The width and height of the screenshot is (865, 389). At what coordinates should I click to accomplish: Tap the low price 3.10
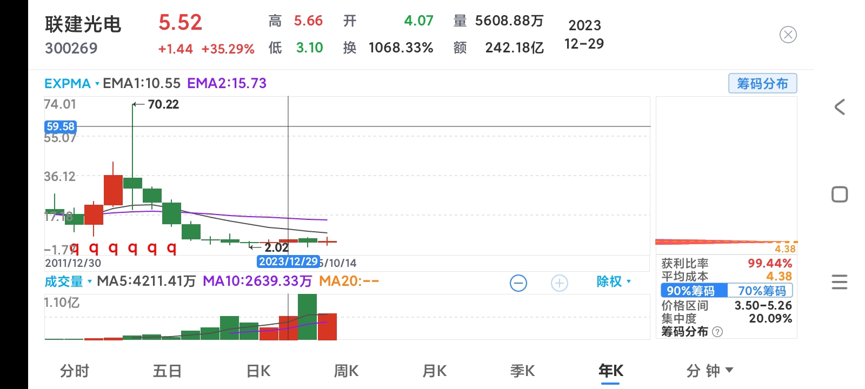[x=309, y=48]
